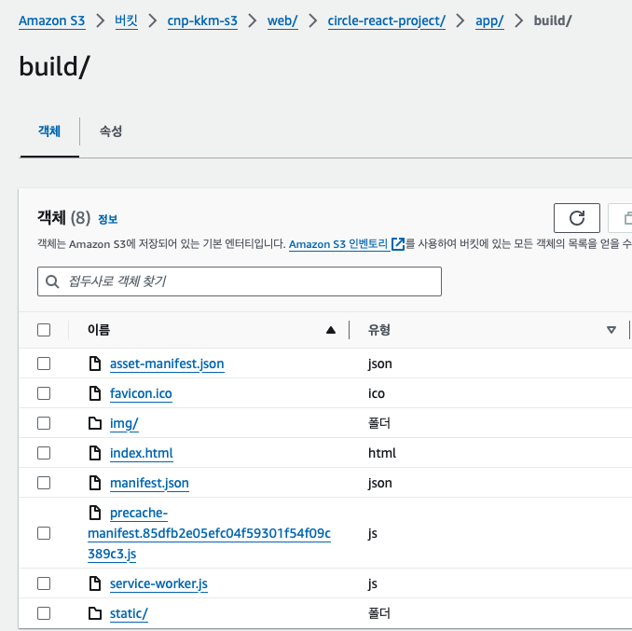632x631 pixels.
Task: Open the 유형 column sort arrow
Action: [x=611, y=330]
